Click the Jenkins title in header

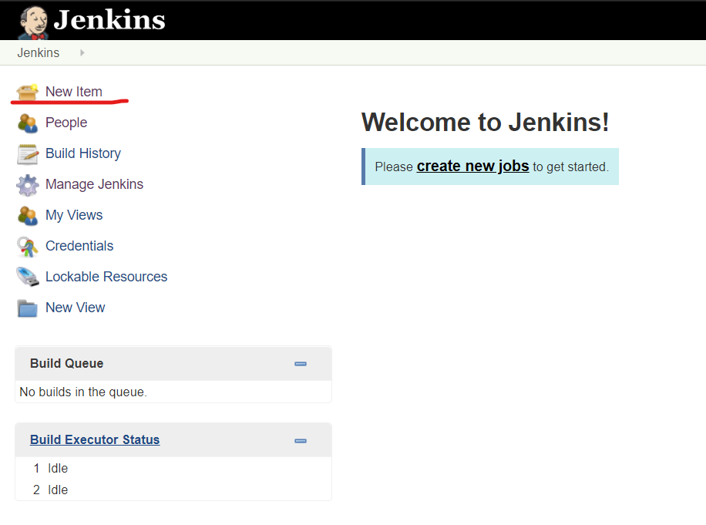109,20
